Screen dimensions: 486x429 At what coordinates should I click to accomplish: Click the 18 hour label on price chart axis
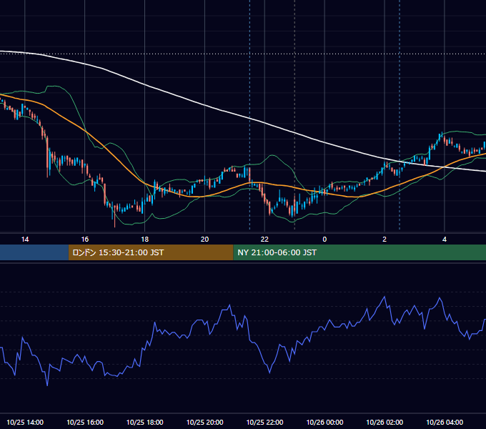coord(145,240)
